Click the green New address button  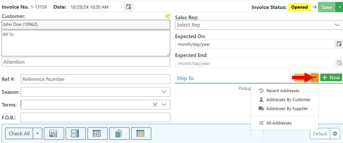click(331, 78)
